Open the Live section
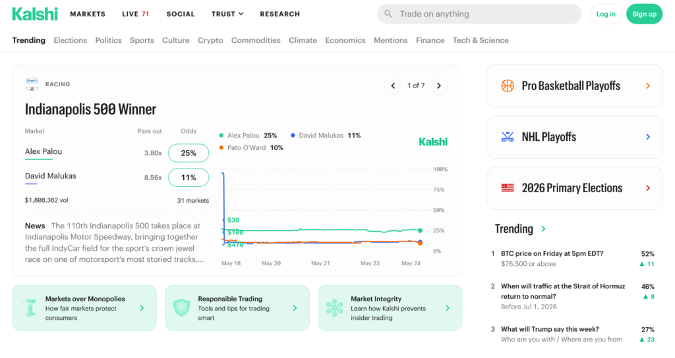The width and height of the screenshot is (675, 358). tap(136, 14)
